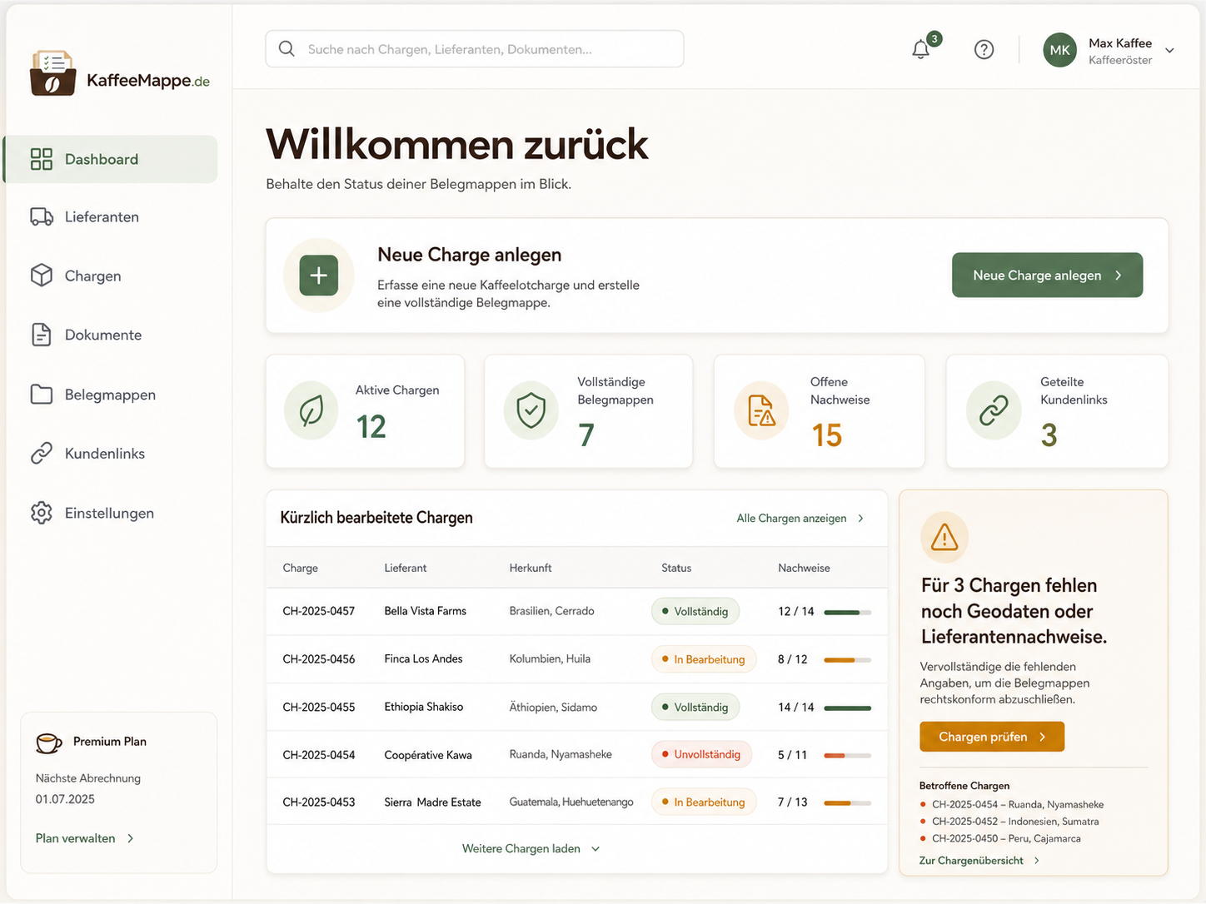Click affected charge CH-2025-0450 – Peru, Cajamarca
The image size is (1206, 904).
pos(1006,838)
